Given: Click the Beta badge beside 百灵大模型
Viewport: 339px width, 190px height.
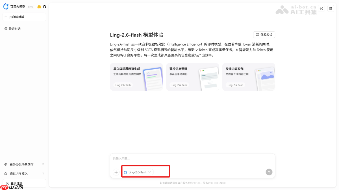Looking at the screenshot, I should (x=30, y=6).
